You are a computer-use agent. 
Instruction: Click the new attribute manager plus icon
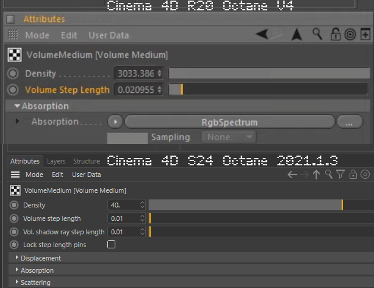[365, 35]
